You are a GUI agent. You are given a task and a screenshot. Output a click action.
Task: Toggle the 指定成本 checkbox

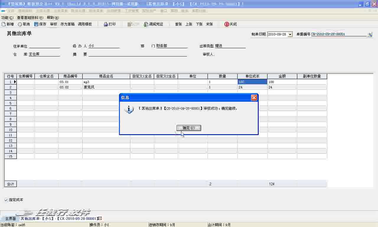pos(6,200)
